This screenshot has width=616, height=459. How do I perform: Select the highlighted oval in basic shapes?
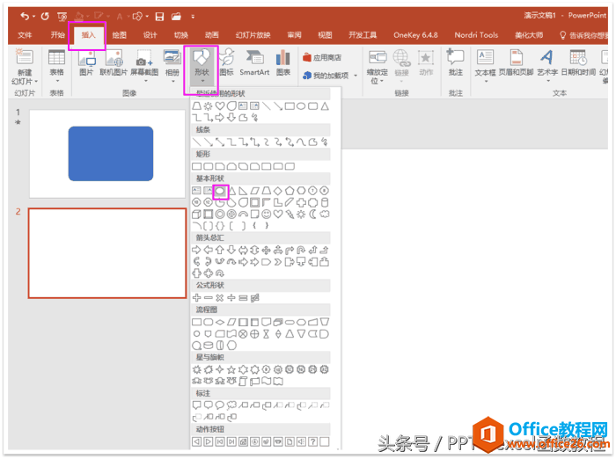click(221, 190)
